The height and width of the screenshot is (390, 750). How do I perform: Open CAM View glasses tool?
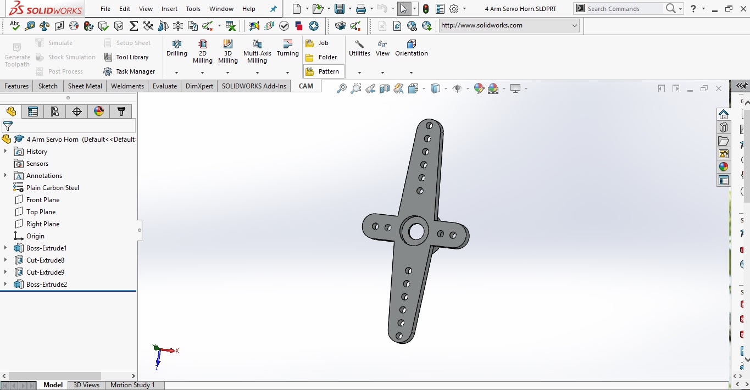pos(382,48)
